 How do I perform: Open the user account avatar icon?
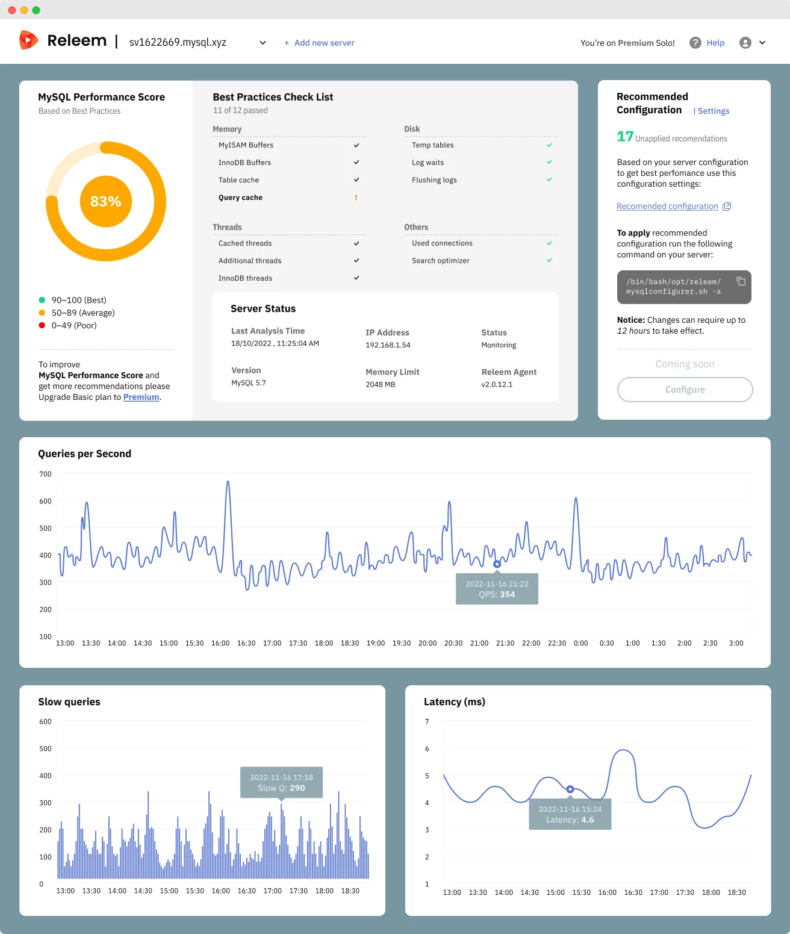click(x=745, y=43)
